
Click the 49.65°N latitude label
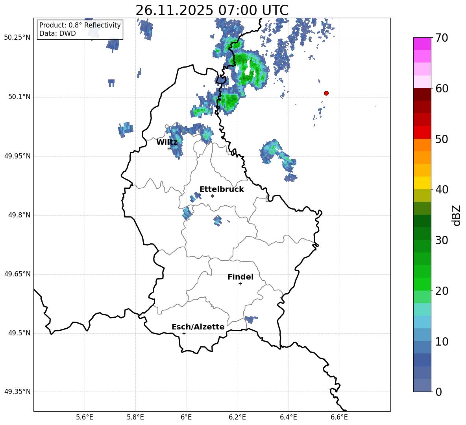[x=17, y=274]
